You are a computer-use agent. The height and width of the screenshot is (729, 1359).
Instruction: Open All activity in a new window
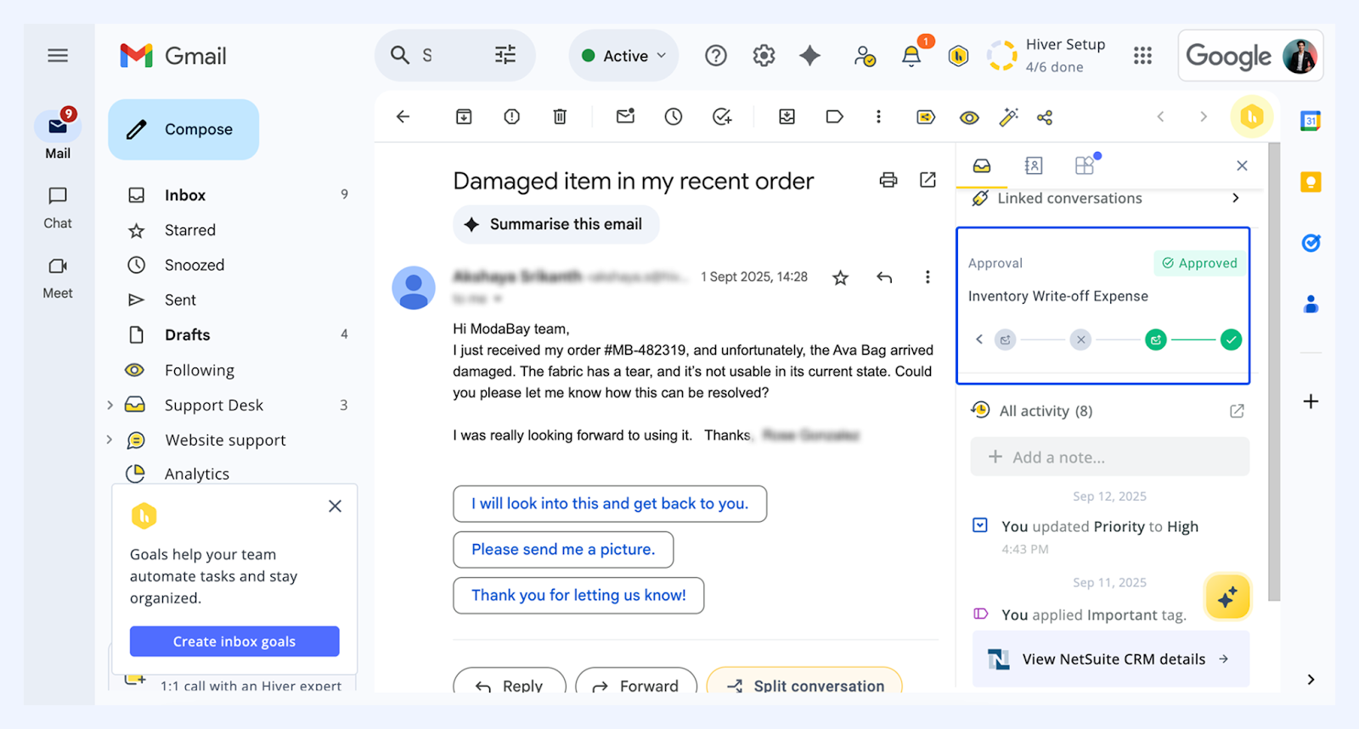[x=1237, y=411]
